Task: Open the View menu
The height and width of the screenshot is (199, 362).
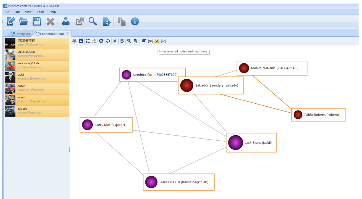Action: (x=28, y=12)
